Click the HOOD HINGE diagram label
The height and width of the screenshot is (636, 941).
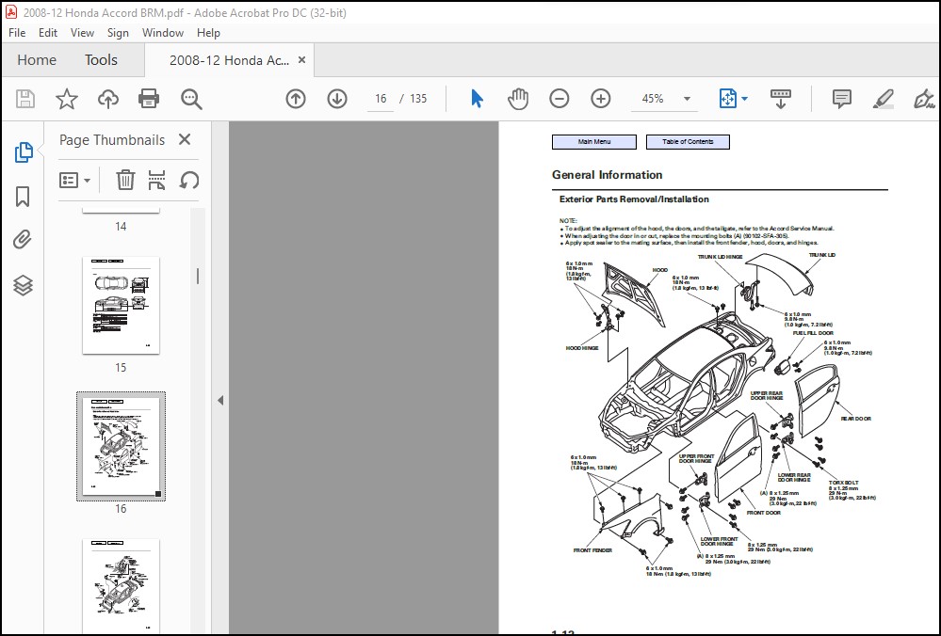(581, 348)
